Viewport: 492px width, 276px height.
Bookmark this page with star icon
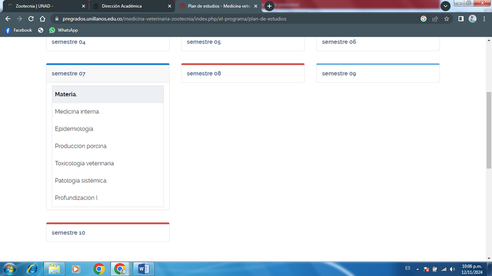coord(447,19)
